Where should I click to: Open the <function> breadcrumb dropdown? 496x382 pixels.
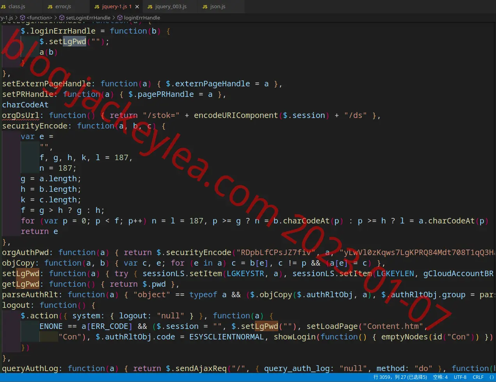pos(39,18)
